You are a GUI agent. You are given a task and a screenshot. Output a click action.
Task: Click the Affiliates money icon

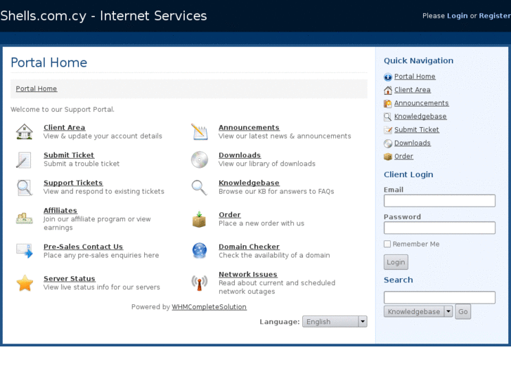pyautogui.click(x=25, y=218)
